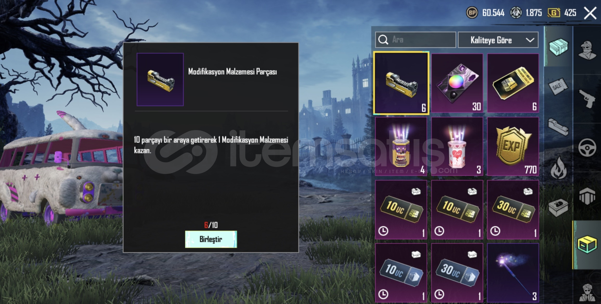Click the Birleştir combine button
Screen dimensions: 601x304
pos(211,239)
